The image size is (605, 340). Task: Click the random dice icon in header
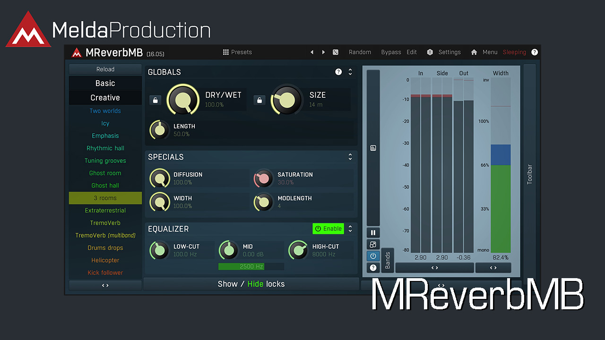point(335,52)
